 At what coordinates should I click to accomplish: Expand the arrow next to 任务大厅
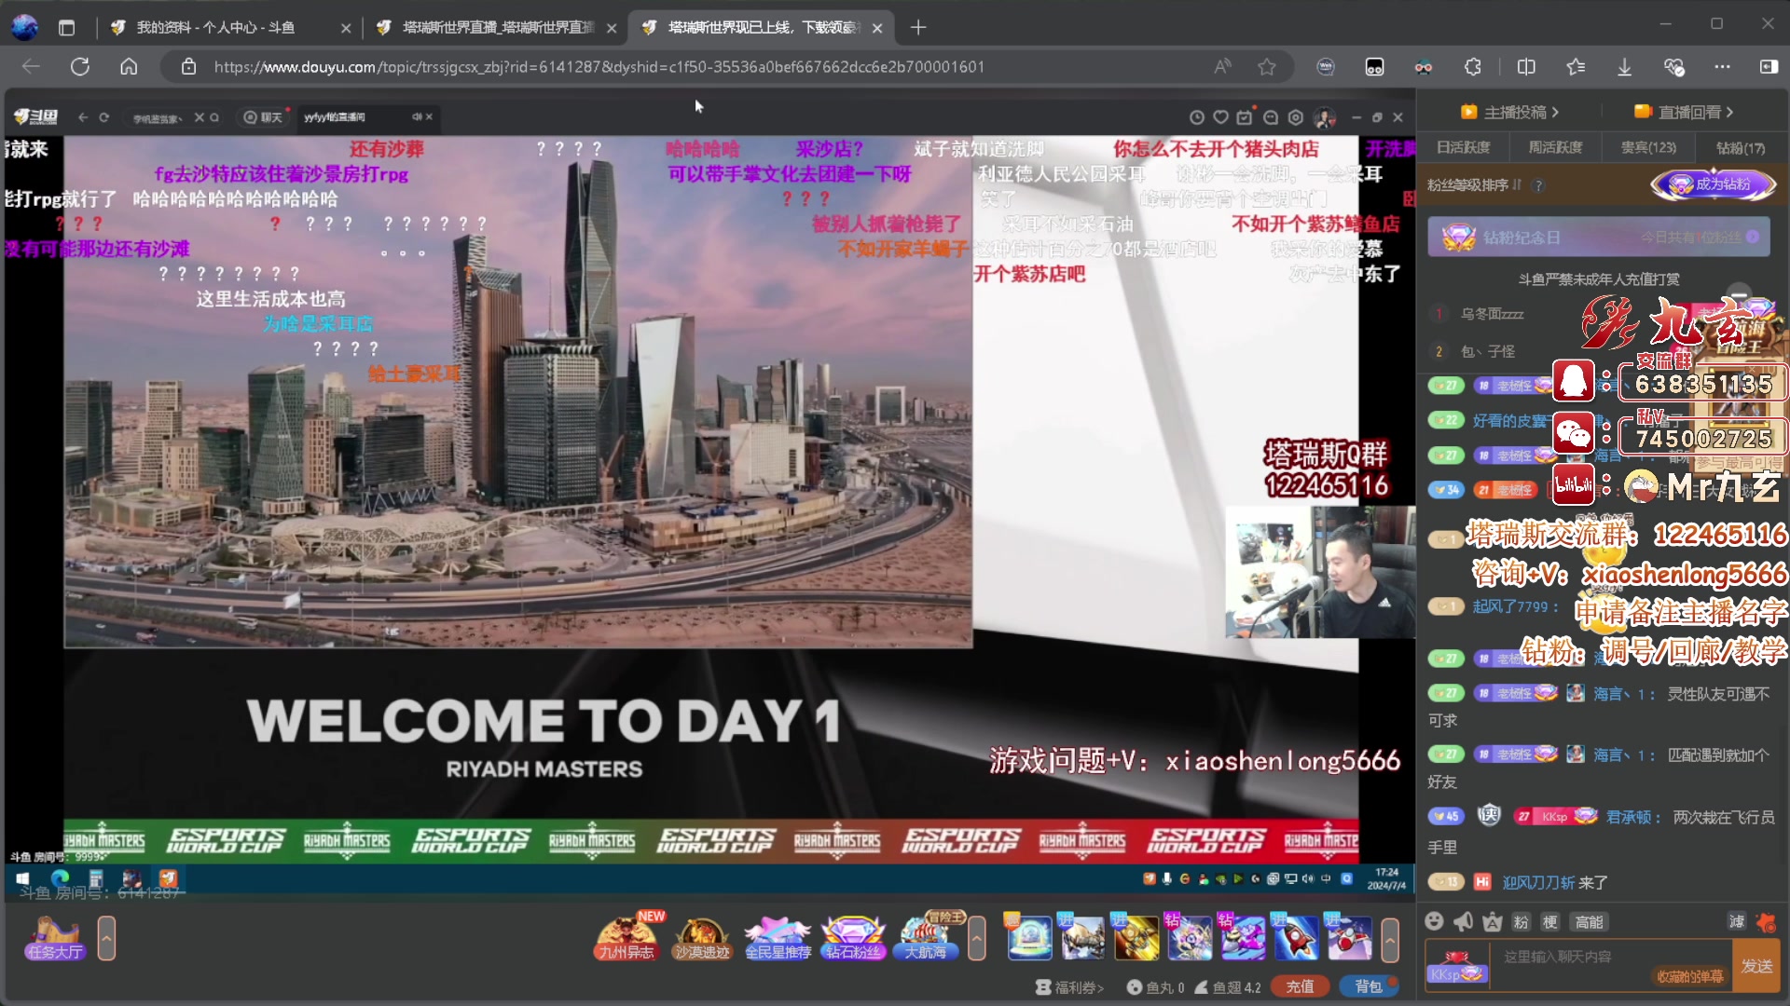pyautogui.click(x=107, y=938)
